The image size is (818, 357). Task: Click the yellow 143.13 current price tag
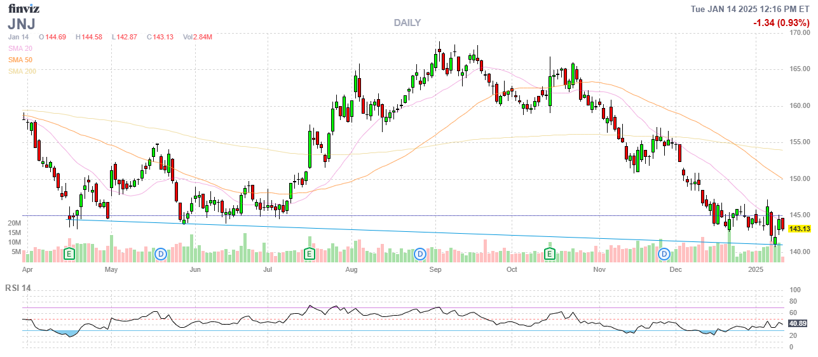tap(799, 229)
